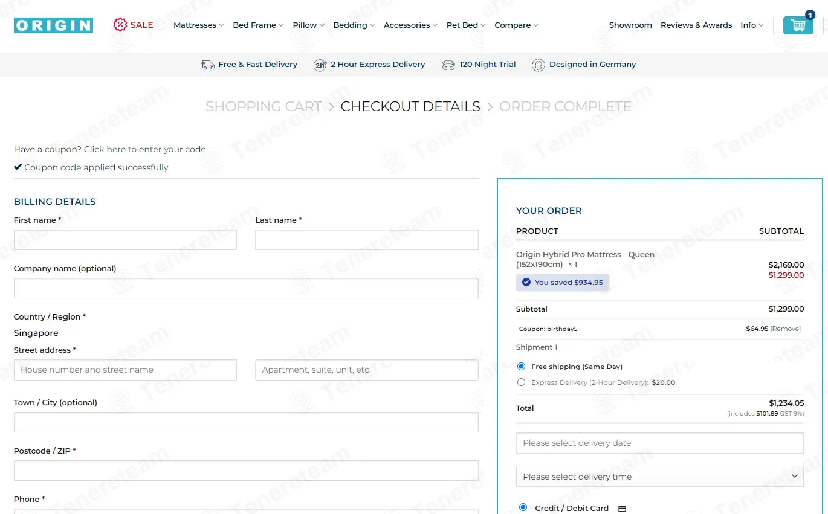Image resolution: width=828 pixels, height=514 pixels.
Task: Click the First name field
Action: coord(125,240)
